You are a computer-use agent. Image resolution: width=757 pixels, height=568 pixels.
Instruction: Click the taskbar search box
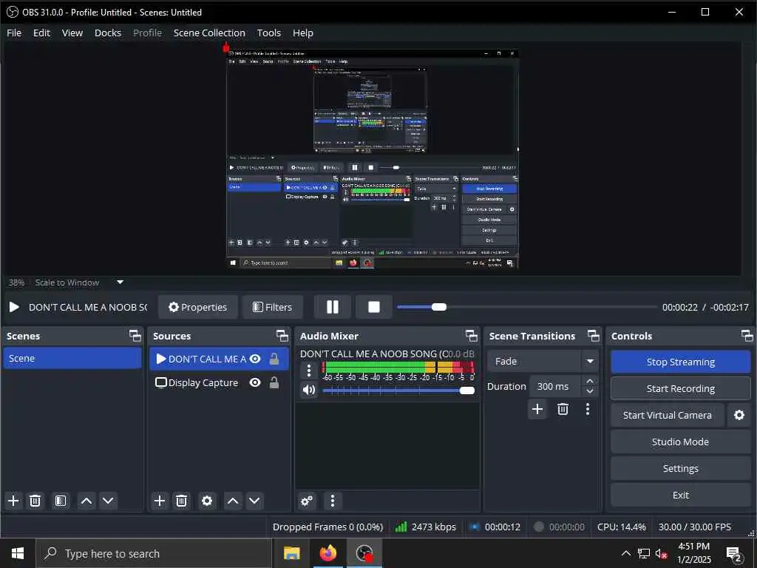tap(154, 553)
